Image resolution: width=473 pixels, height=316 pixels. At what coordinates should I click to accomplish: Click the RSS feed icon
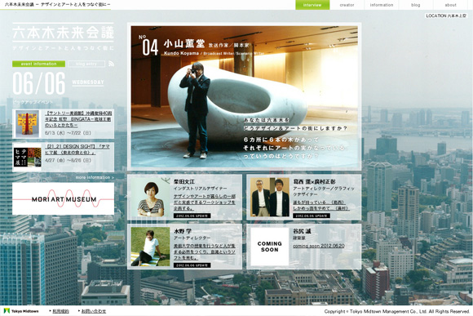(x=111, y=64)
